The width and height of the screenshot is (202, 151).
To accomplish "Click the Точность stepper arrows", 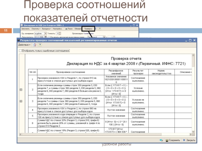I will pyautogui.click(x=60, y=33).
